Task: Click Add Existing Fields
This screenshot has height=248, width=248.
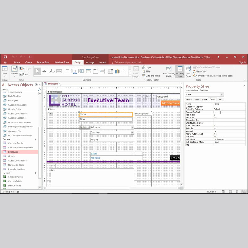Action: click(169, 72)
